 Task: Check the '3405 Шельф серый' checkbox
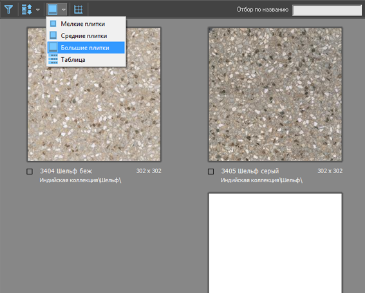[211, 172]
